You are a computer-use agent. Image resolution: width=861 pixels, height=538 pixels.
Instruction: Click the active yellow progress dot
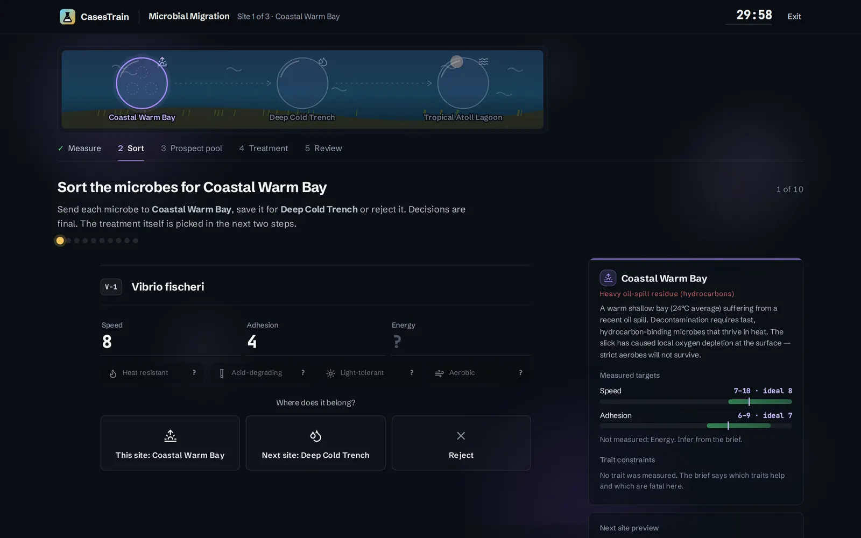pyautogui.click(x=60, y=241)
